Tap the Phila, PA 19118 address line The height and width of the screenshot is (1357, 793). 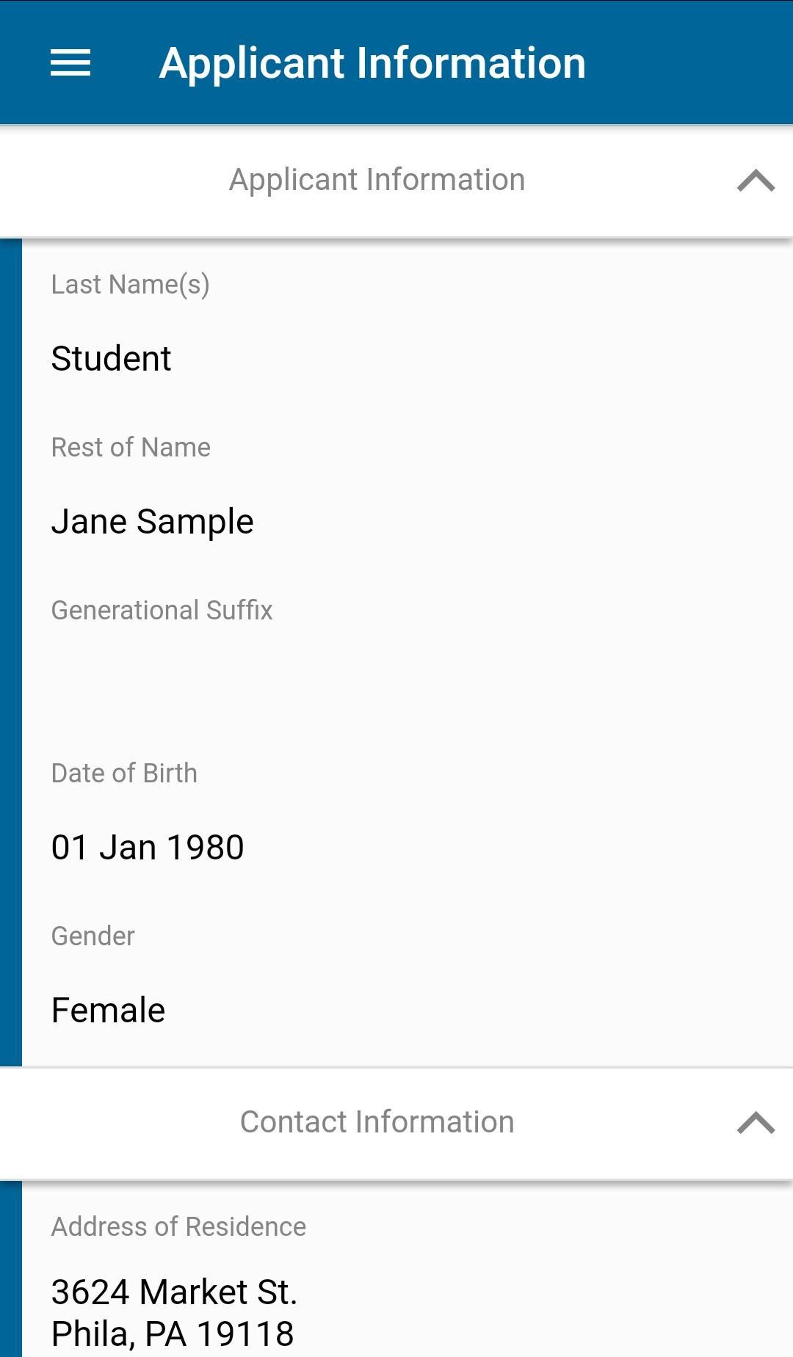click(172, 1334)
